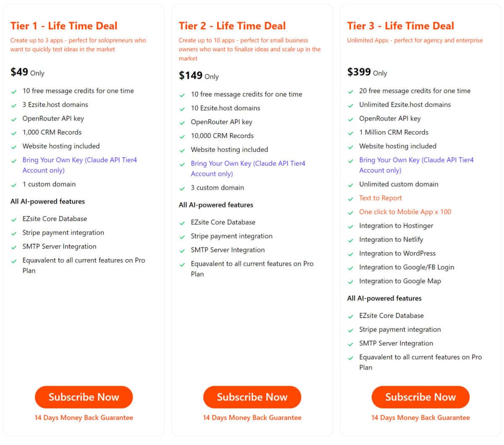Click checkmark next to 1,000 CRM Records
Screen dimensions: 504x445
pos(14,133)
